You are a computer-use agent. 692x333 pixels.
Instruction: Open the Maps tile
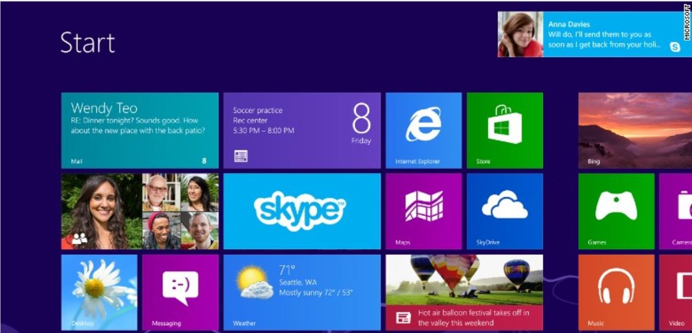coord(423,211)
